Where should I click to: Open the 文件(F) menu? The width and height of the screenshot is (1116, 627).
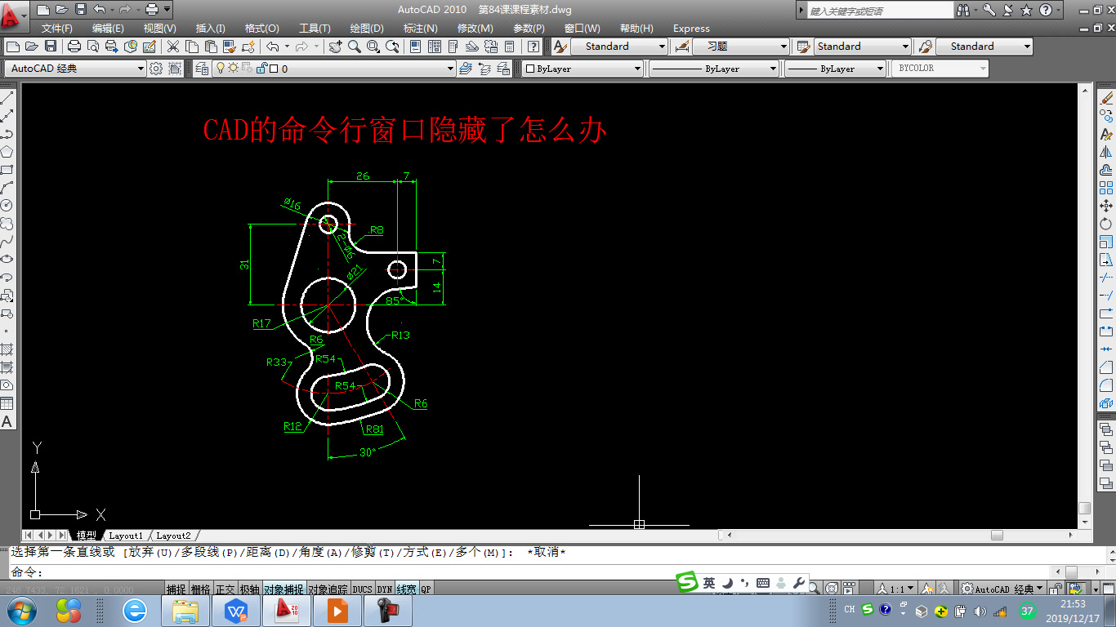(x=57, y=29)
